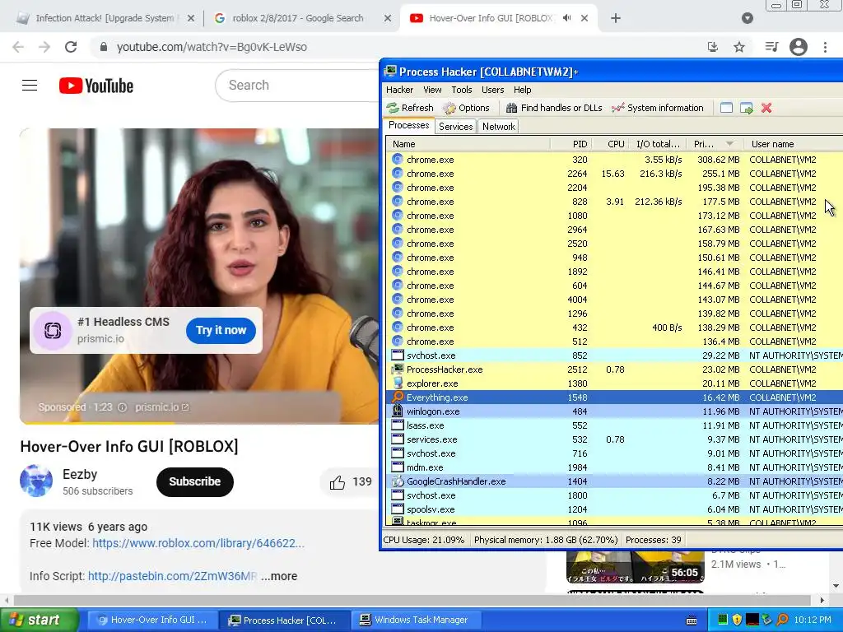This screenshot has width=843, height=632.
Task: Select the Processes tab
Action: pyautogui.click(x=409, y=125)
